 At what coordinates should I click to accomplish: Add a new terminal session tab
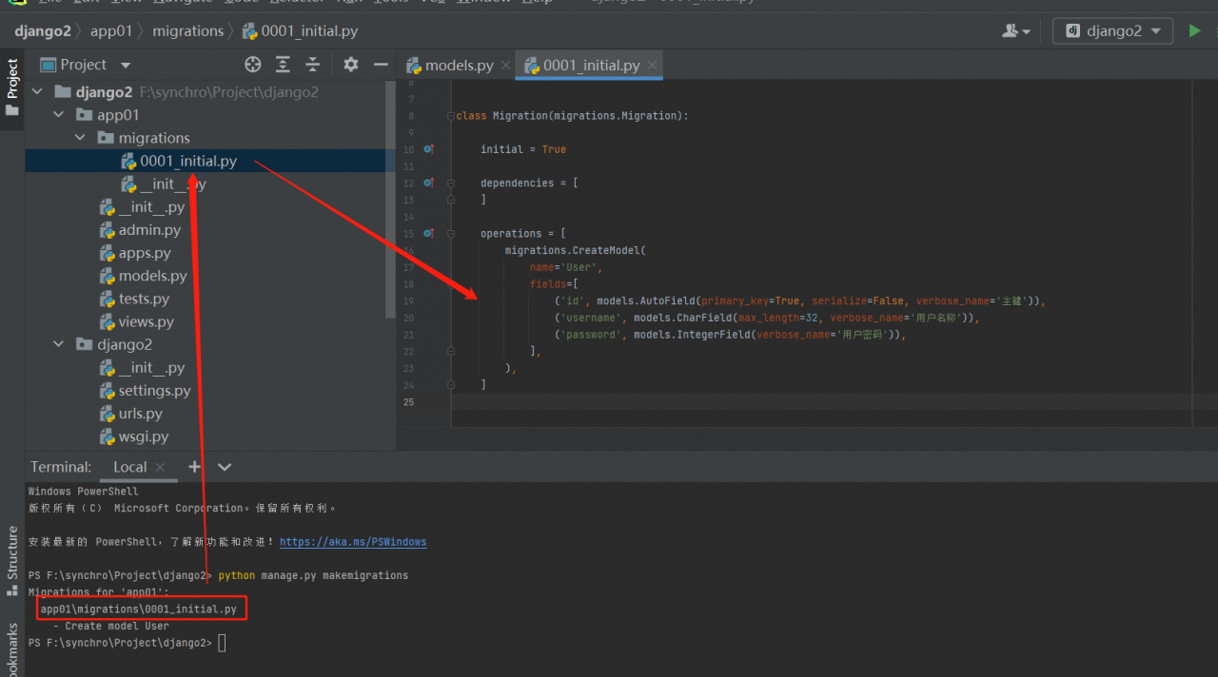point(195,467)
